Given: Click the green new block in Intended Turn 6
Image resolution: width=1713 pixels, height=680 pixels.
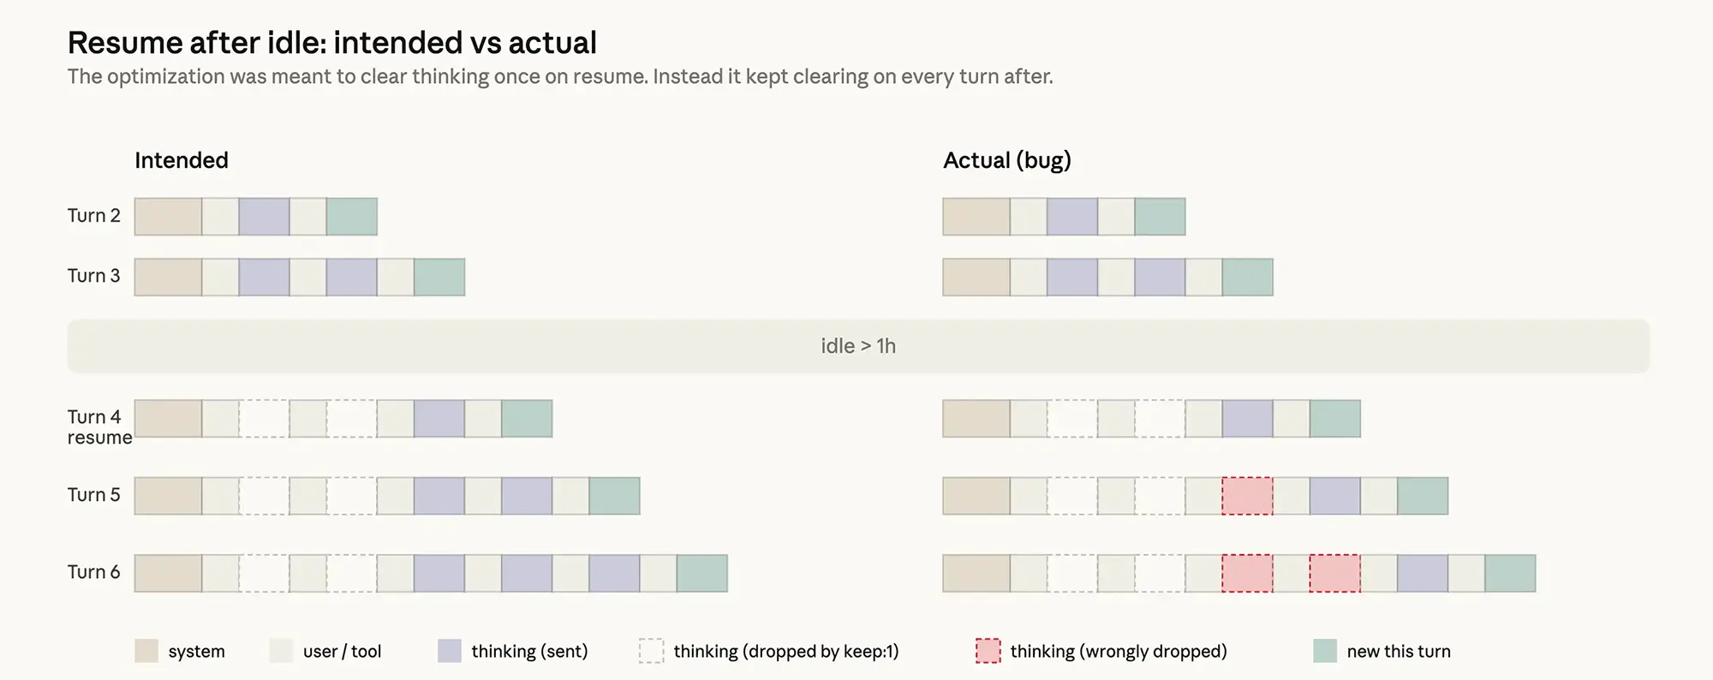Looking at the screenshot, I should click(702, 574).
